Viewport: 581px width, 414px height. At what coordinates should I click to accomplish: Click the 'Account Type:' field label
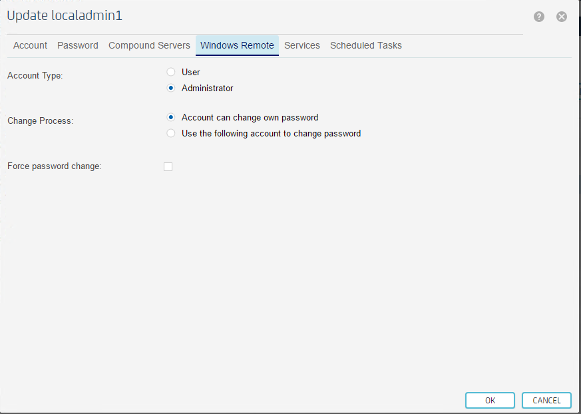(x=35, y=76)
